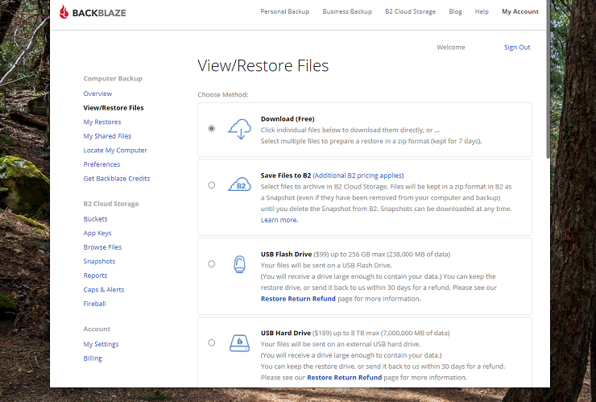Open Billing in the sidebar
Screen dimensions: 596x402
93,358
